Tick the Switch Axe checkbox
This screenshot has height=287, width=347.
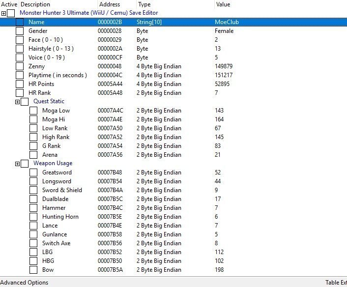tap(33, 243)
